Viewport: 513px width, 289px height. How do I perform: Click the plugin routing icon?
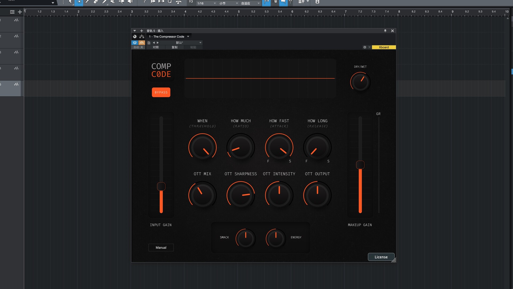point(142,37)
